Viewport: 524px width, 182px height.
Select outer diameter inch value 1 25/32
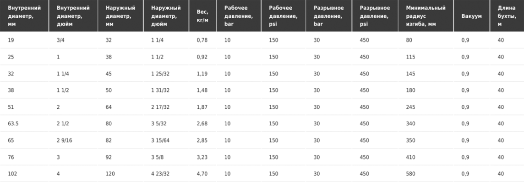point(160,74)
